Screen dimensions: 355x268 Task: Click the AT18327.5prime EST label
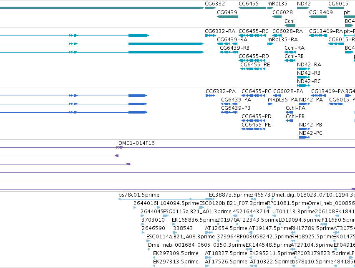point(226,253)
